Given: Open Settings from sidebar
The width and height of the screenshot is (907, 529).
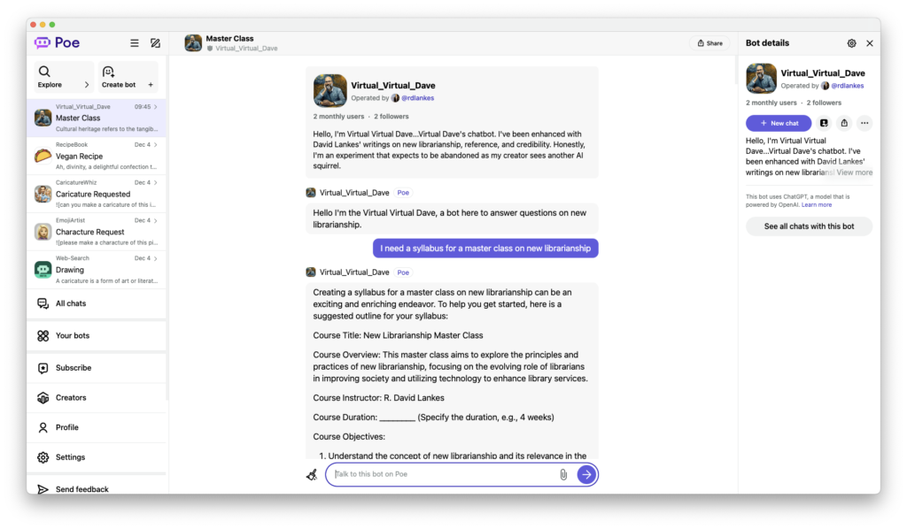Looking at the screenshot, I should coord(96,457).
